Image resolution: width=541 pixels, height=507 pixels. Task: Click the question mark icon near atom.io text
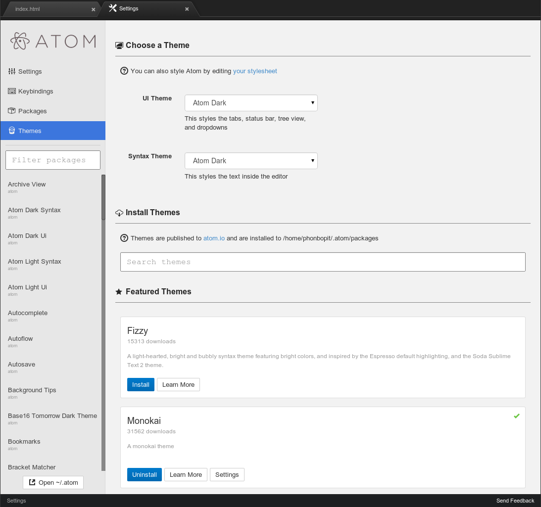pyautogui.click(x=124, y=238)
